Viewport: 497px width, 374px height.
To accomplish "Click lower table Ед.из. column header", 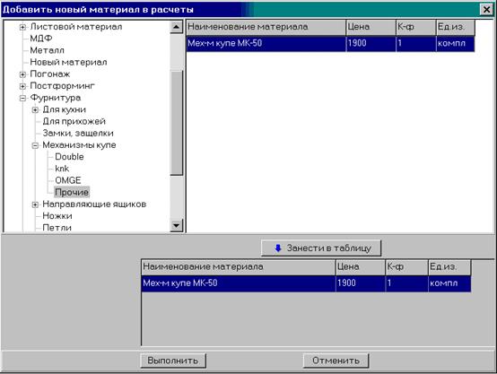I will [x=449, y=267].
